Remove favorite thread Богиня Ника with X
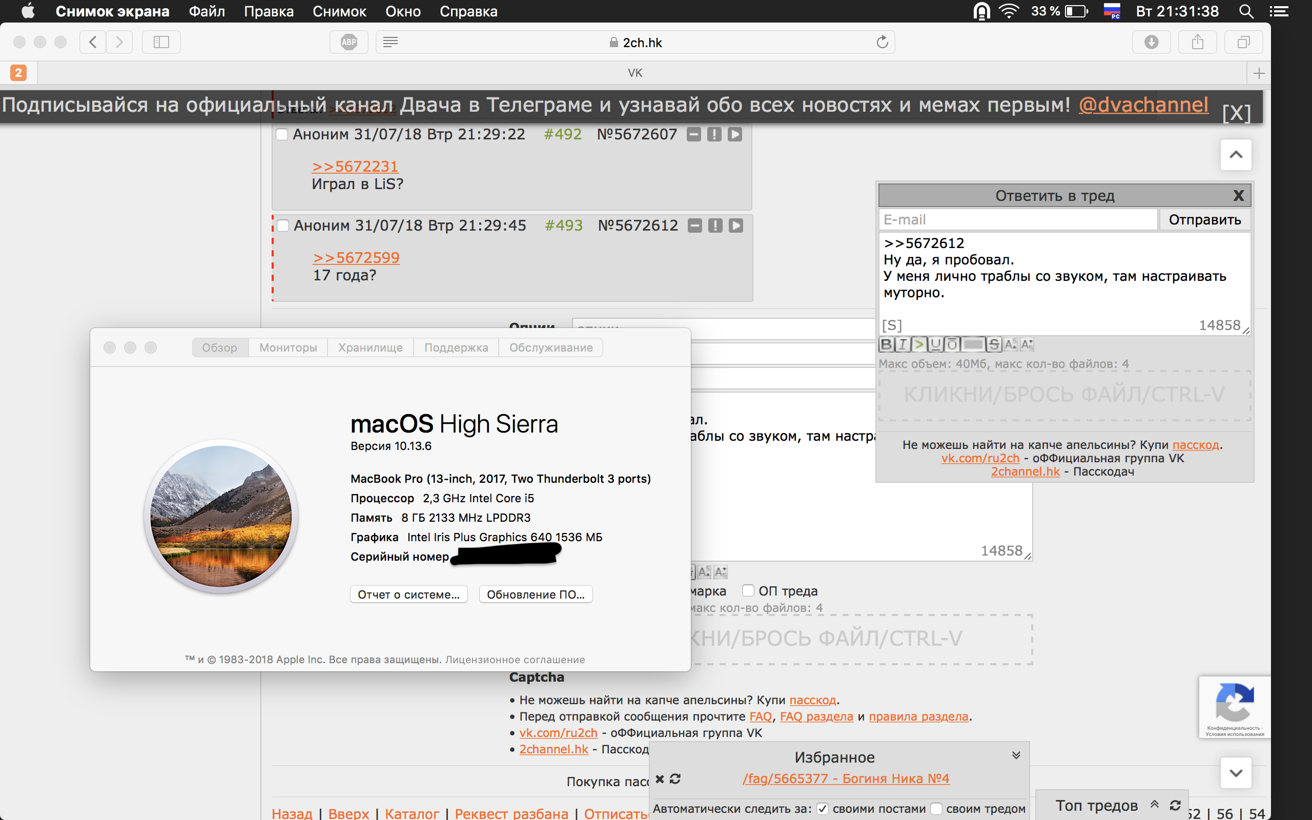The width and height of the screenshot is (1312, 820). pyautogui.click(x=659, y=779)
